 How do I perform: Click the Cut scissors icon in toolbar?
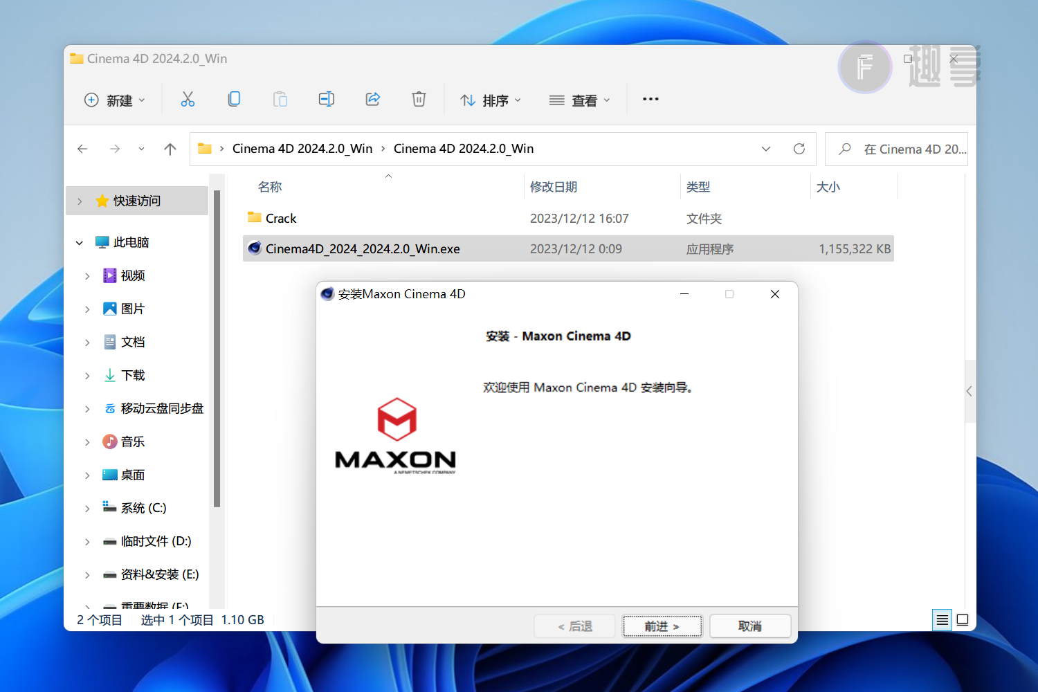coord(188,100)
